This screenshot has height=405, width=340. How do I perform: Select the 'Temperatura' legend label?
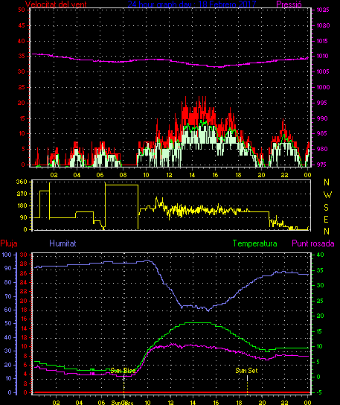pyautogui.click(x=254, y=243)
